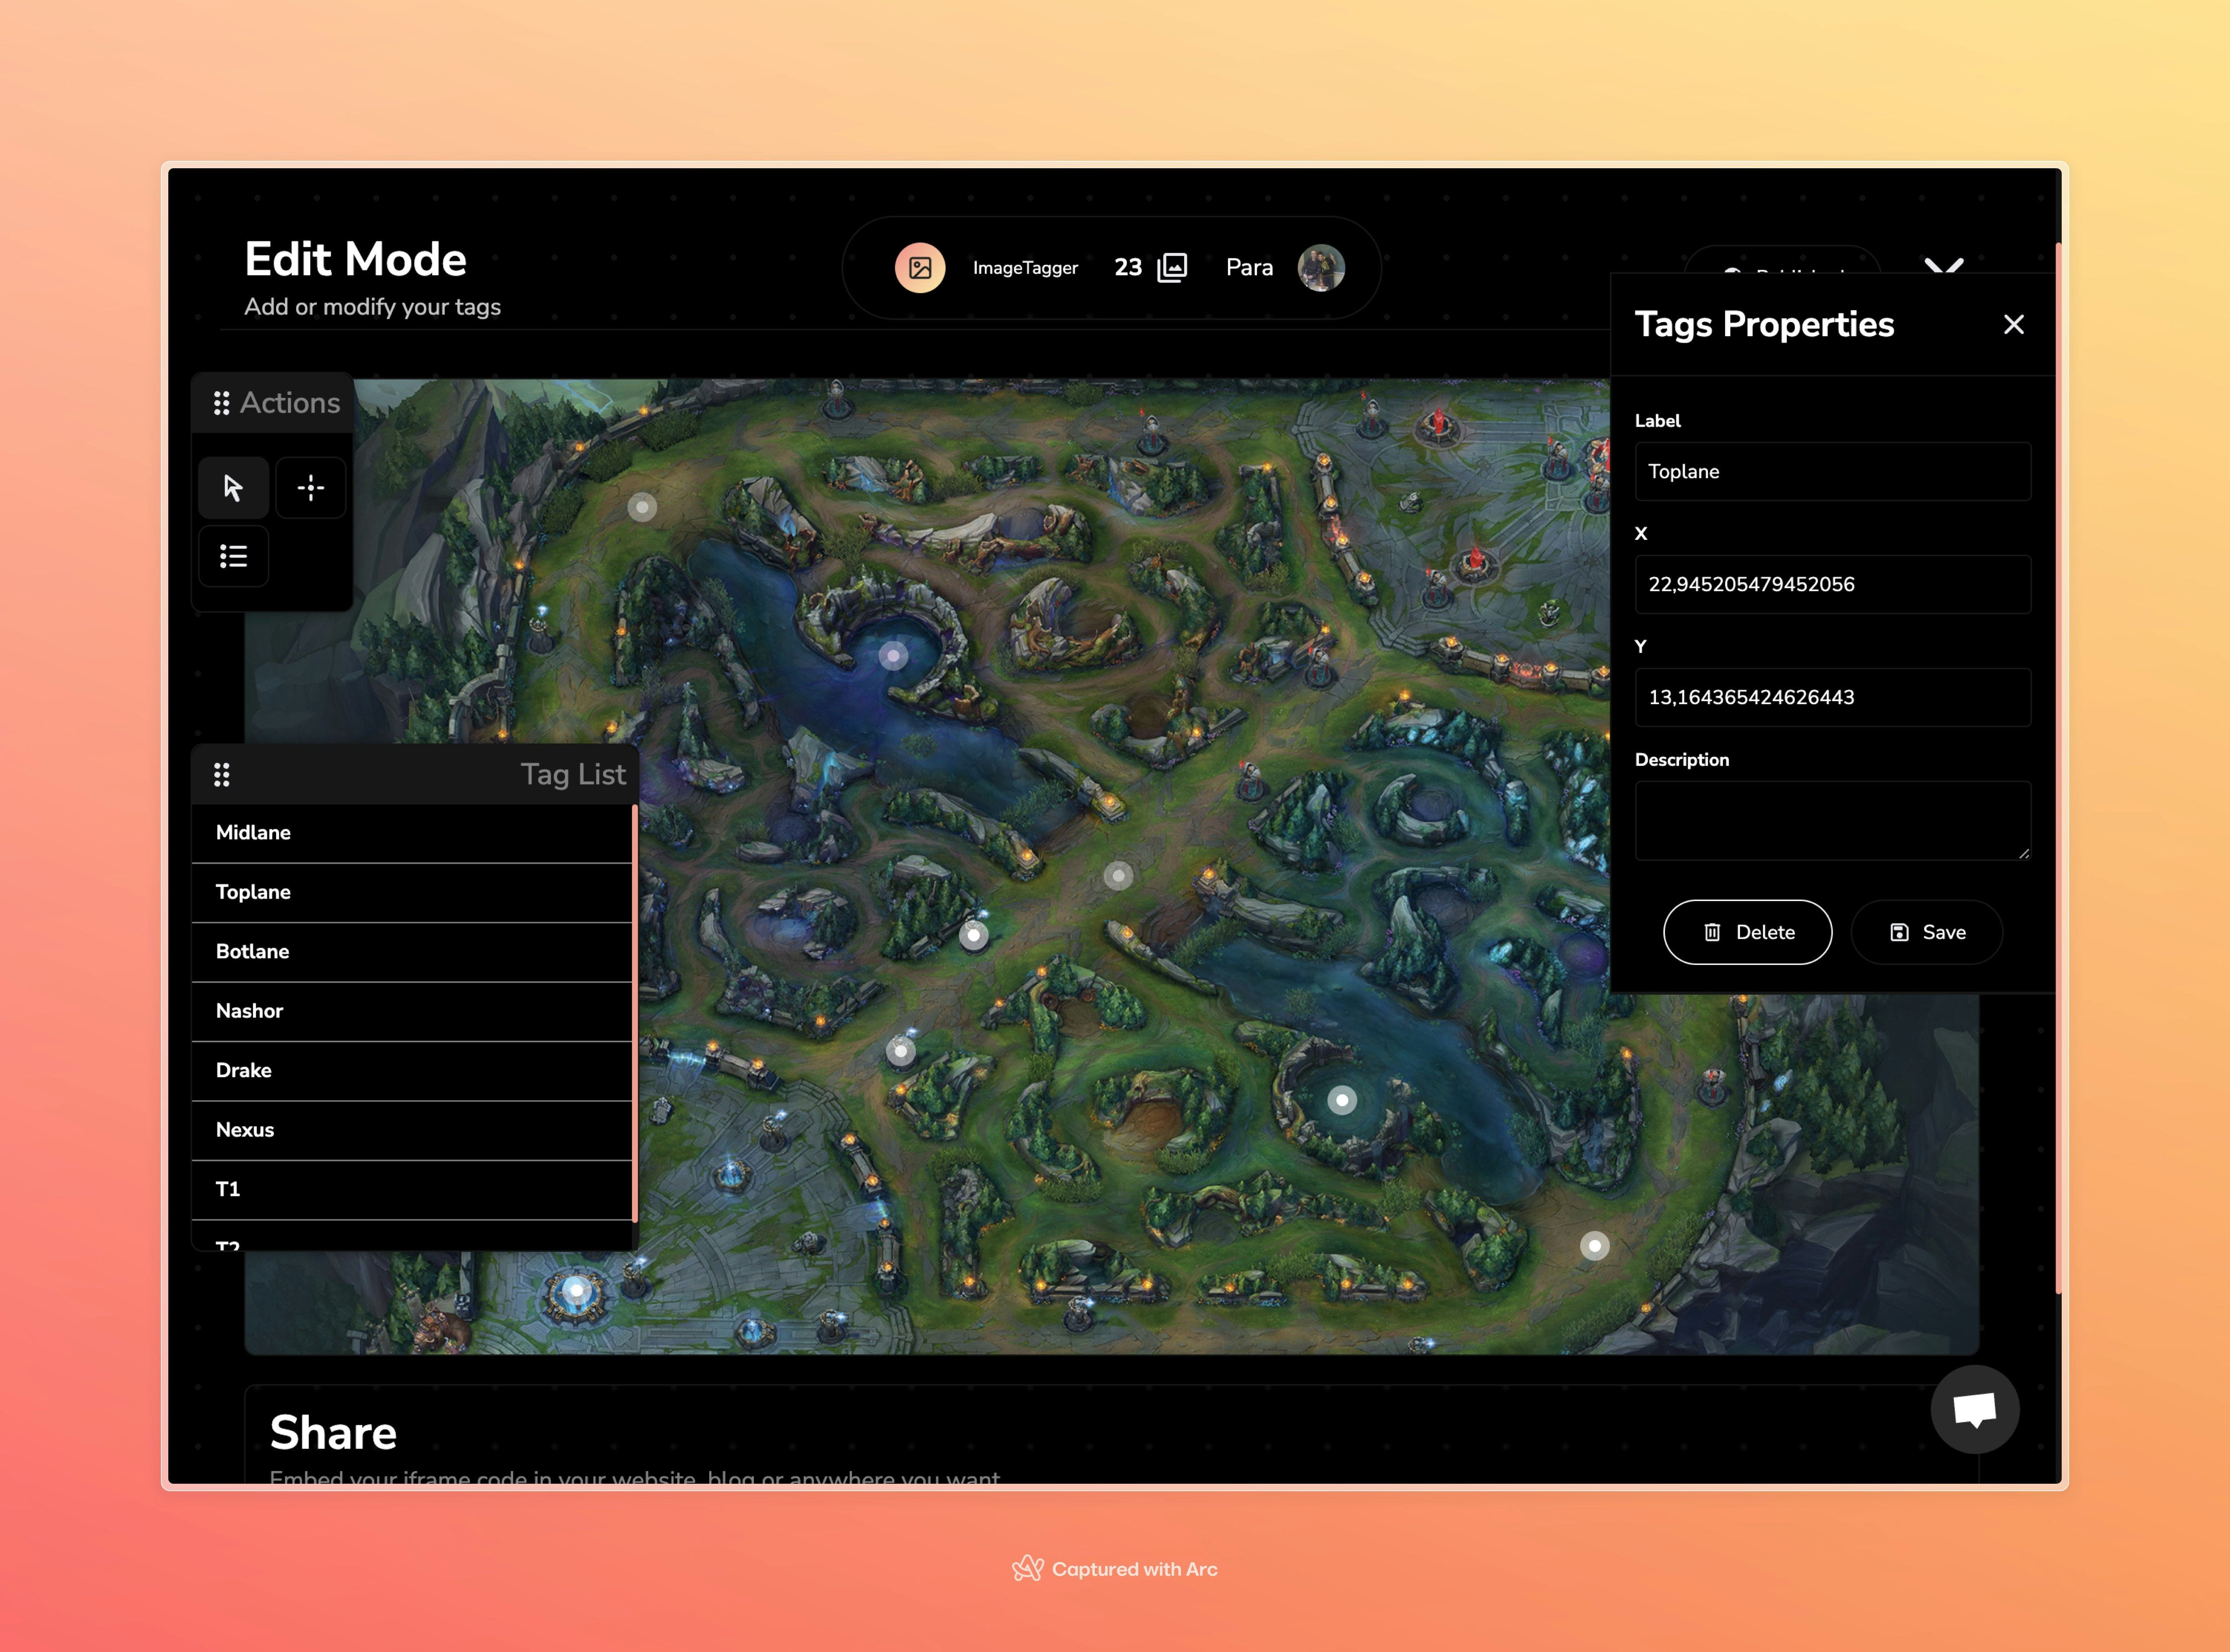Image resolution: width=2230 pixels, height=1652 pixels.
Task: Select T1 in the Tag List
Action: click(412, 1190)
